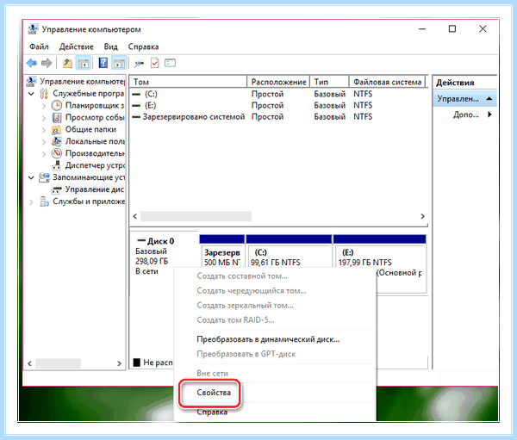The width and height of the screenshot is (517, 440).
Task: Click the Computer Management window title icon
Action: tap(33, 29)
